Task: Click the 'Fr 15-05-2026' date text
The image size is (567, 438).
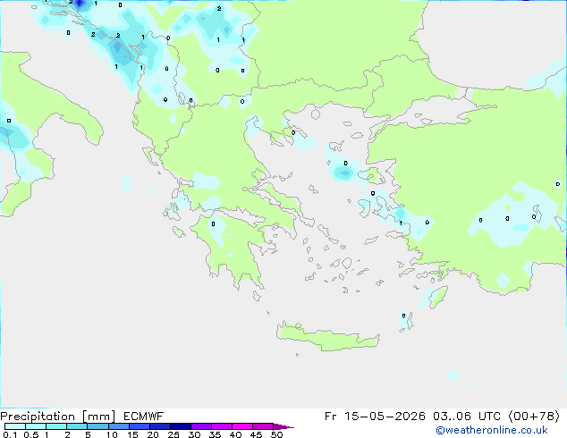Action: (375, 417)
